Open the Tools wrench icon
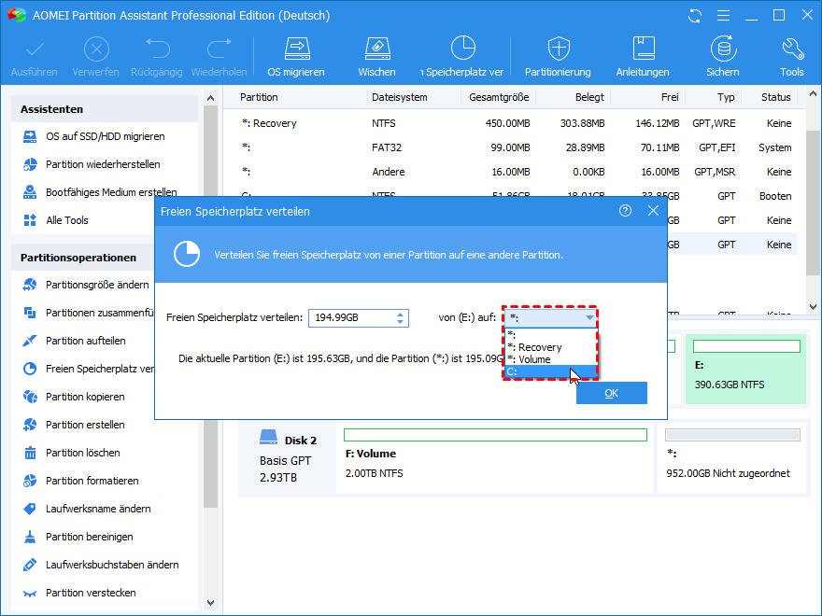The image size is (822, 616). click(x=792, y=49)
